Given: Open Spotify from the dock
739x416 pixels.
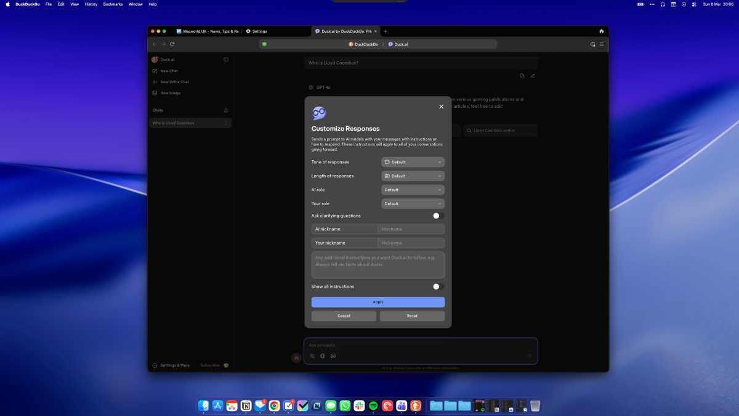Looking at the screenshot, I should click(373, 406).
